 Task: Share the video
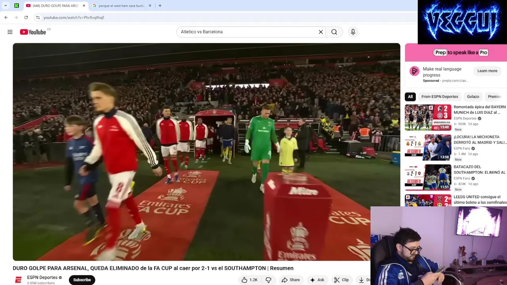point(291,280)
